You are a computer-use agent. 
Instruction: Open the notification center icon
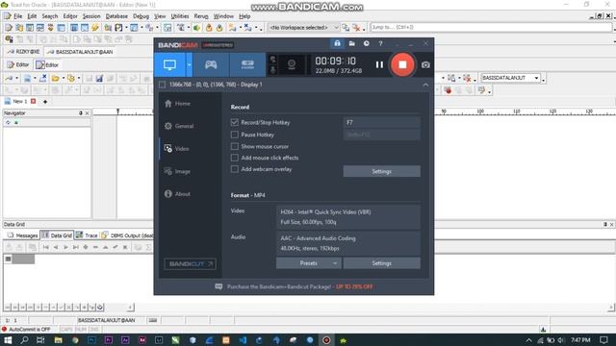coord(603,340)
